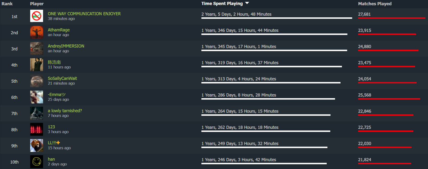Open SoSallyCanWait player name link
This screenshot has height=169, width=428.
coord(62,78)
